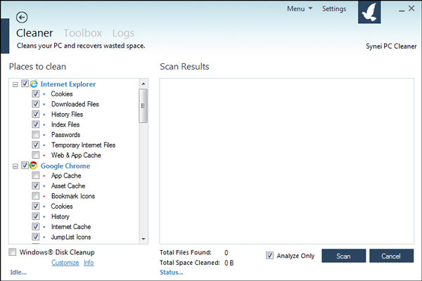Select the Internet Explorer tree label

(x=68, y=84)
